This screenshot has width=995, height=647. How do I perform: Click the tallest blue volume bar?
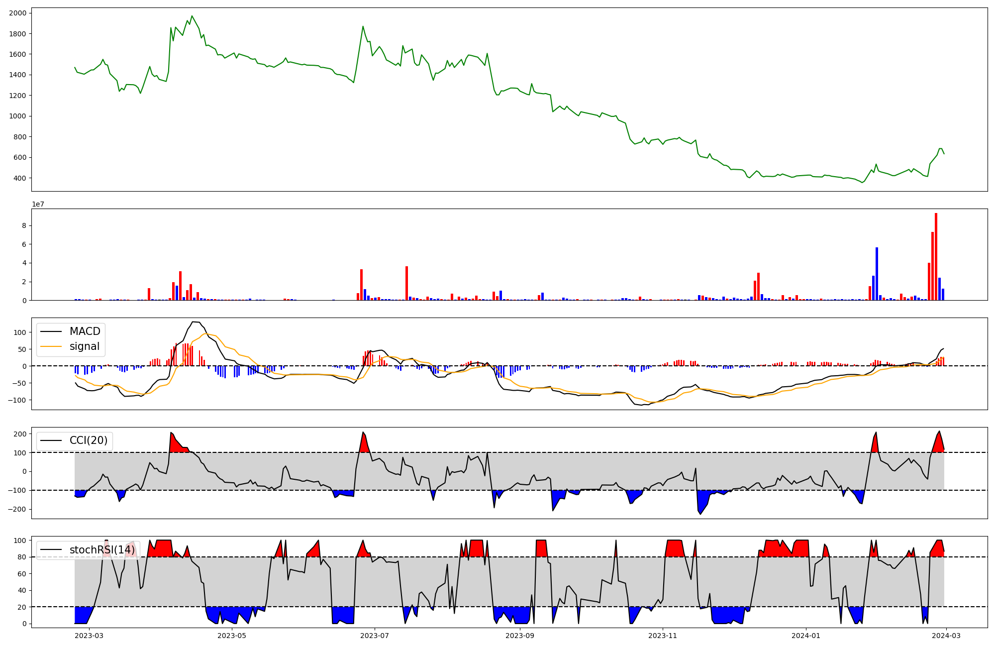[x=877, y=274]
